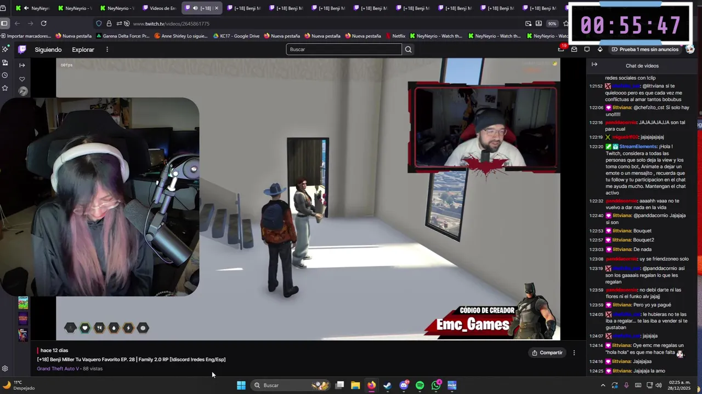This screenshot has width=702, height=394.
Task: Open the Grand Theft Auto V category link
Action: point(58,369)
